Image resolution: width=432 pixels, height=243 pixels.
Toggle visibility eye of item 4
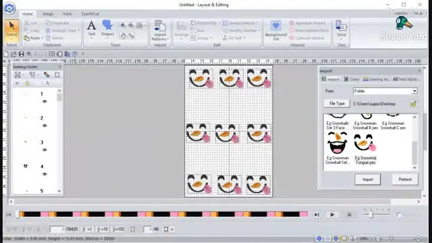pyautogui.click(x=45, y=174)
